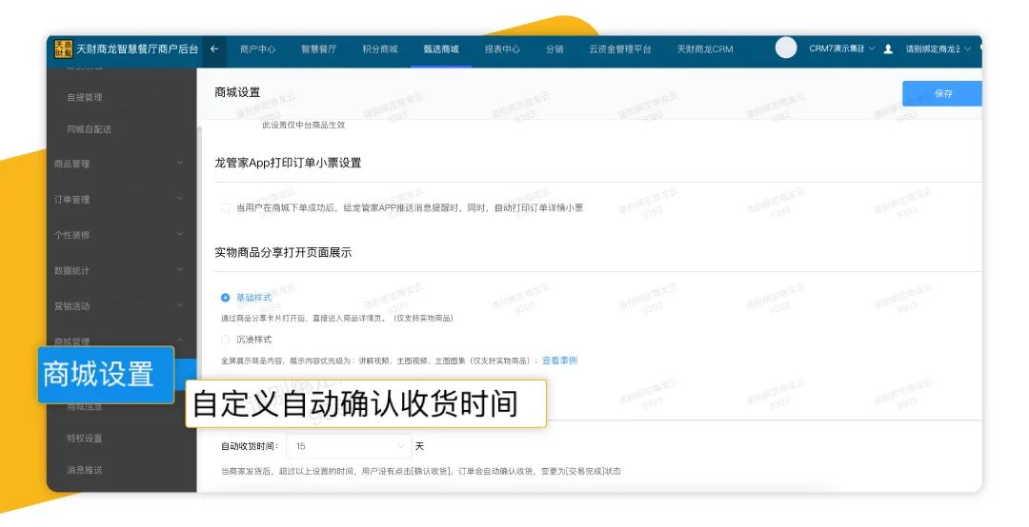Expand 营销活动 sidebar menu

pos(119,306)
